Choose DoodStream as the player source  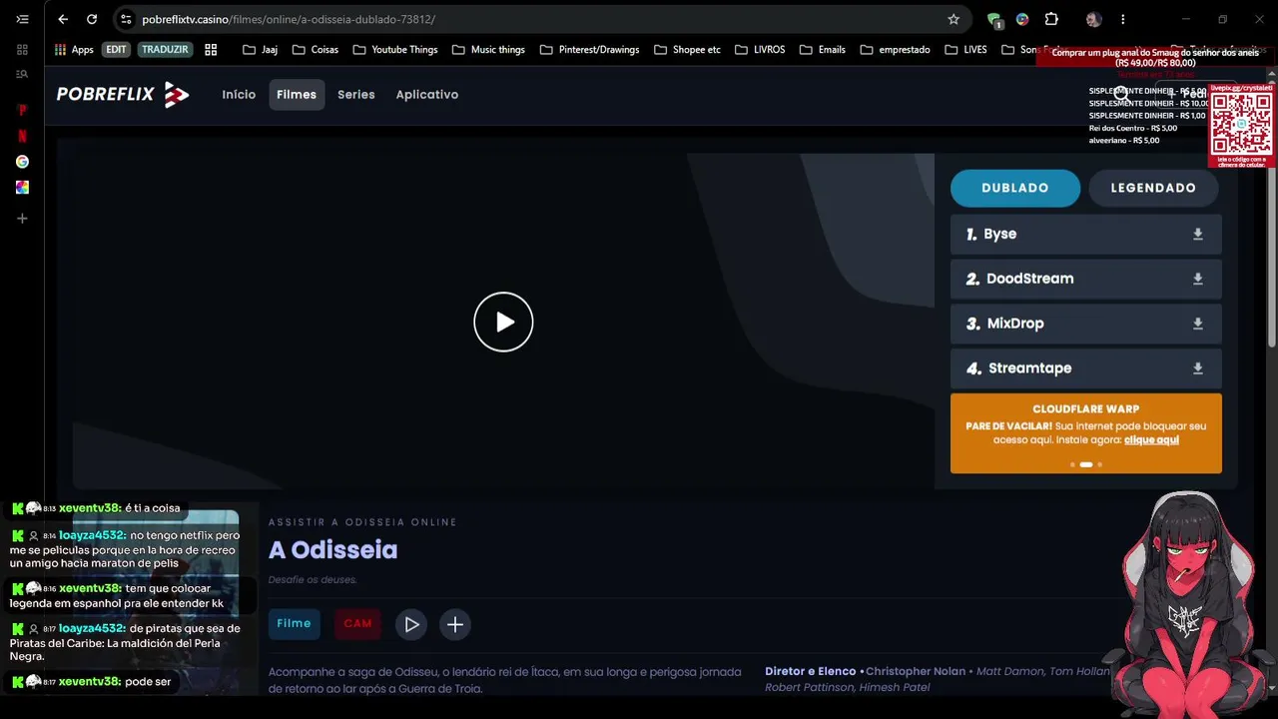[1085, 279]
